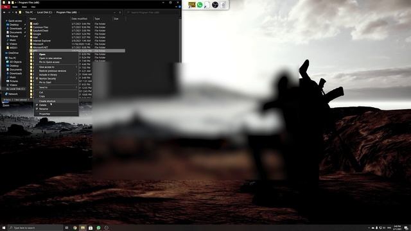Click Create shortcut in the context menu
The width and height of the screenshot is (411, 231).
[x=47, y=101]
